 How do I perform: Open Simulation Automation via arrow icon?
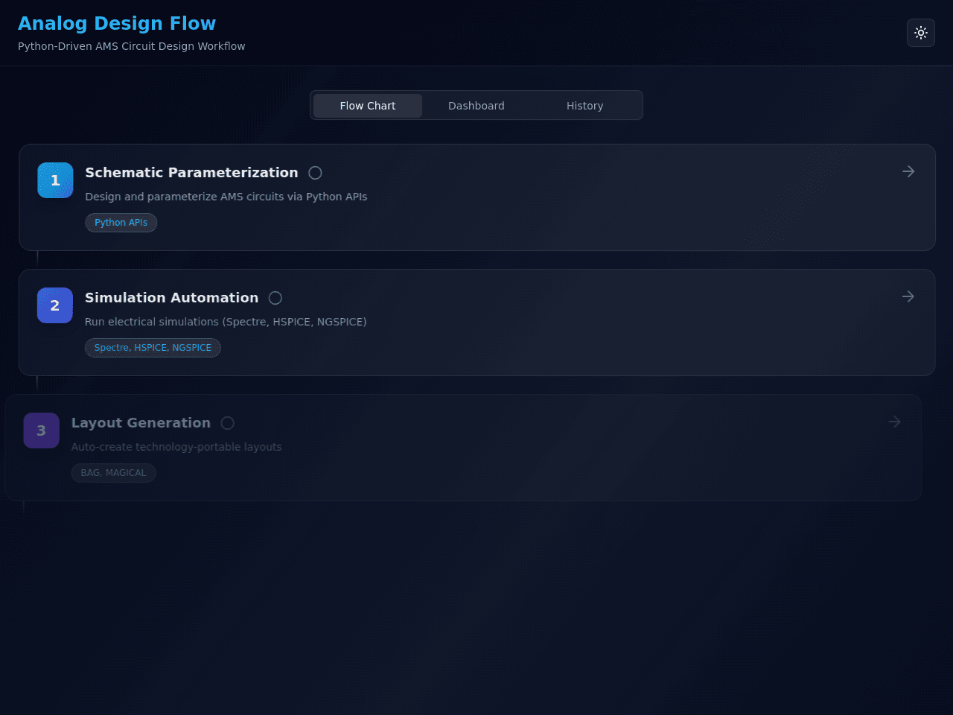click(x=908, y=296)
